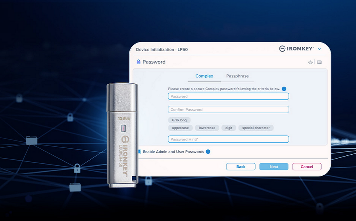Click the blue padlock icon beside Password heading
Viewport: 356px width, 221px height.
pos(139,62)
